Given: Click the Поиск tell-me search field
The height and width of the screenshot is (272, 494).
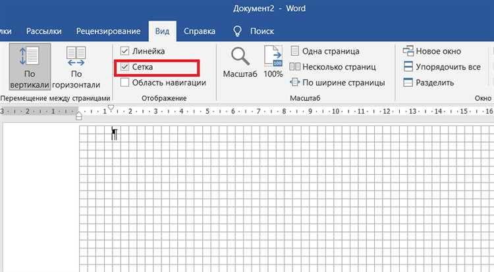Looking at the screenshot, I should pyautogui.click(x=261, y=31).
